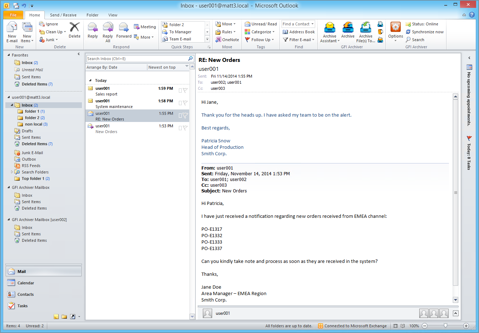Open the Address Book
Screen dimensions: 479x333
[299, 32]
